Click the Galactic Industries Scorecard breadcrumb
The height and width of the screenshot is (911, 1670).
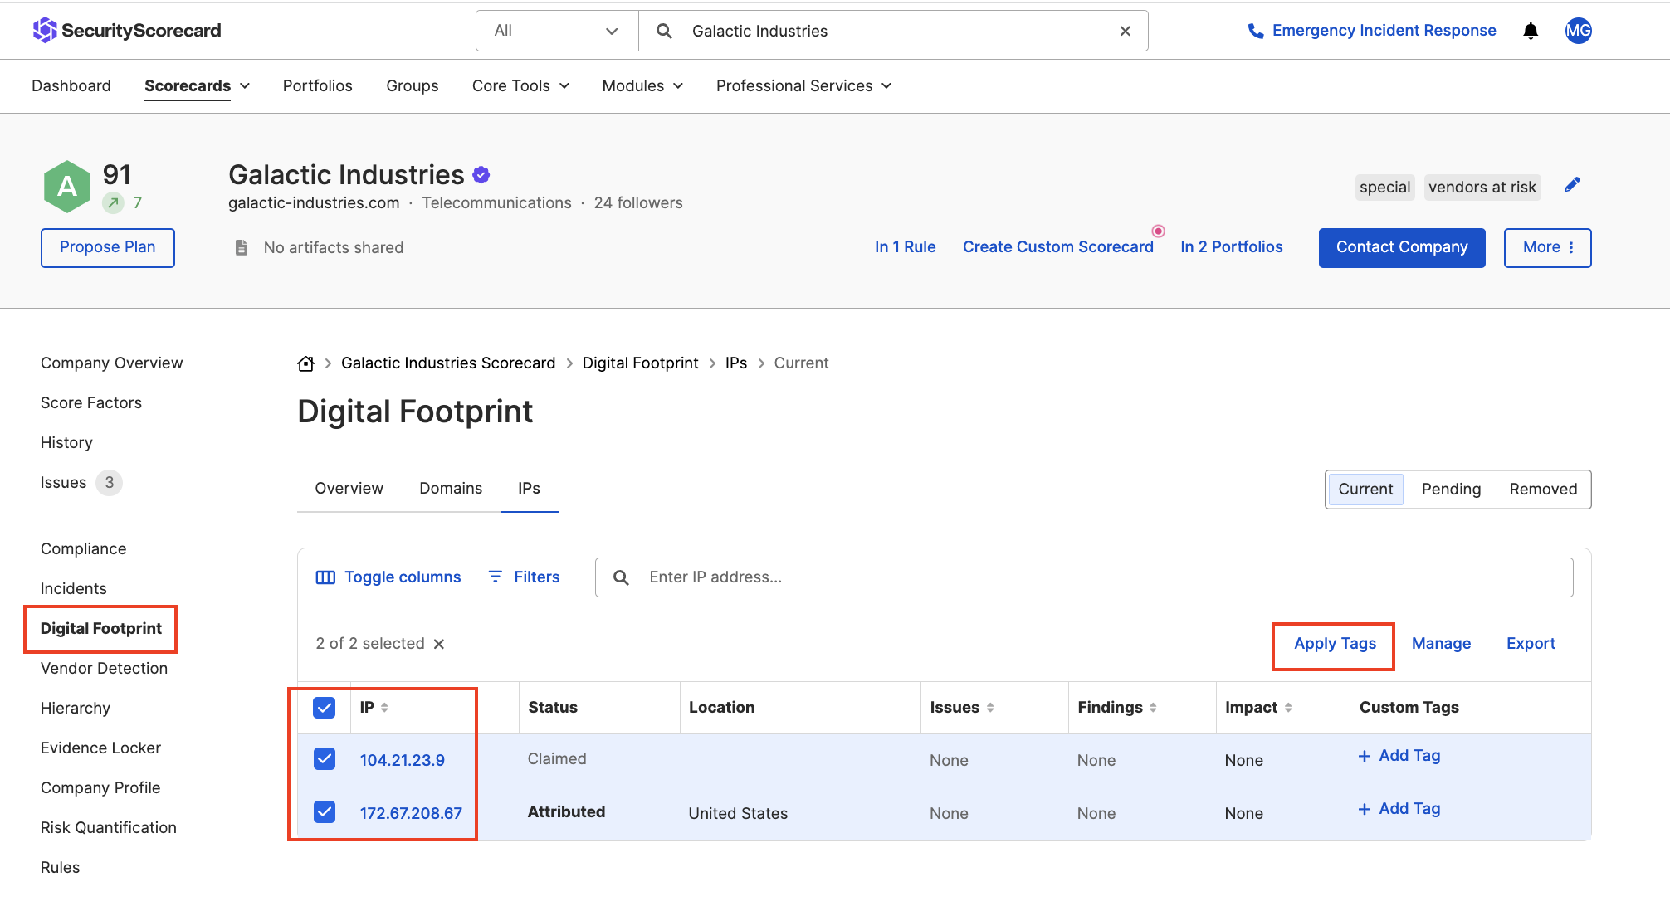[448, 363]
